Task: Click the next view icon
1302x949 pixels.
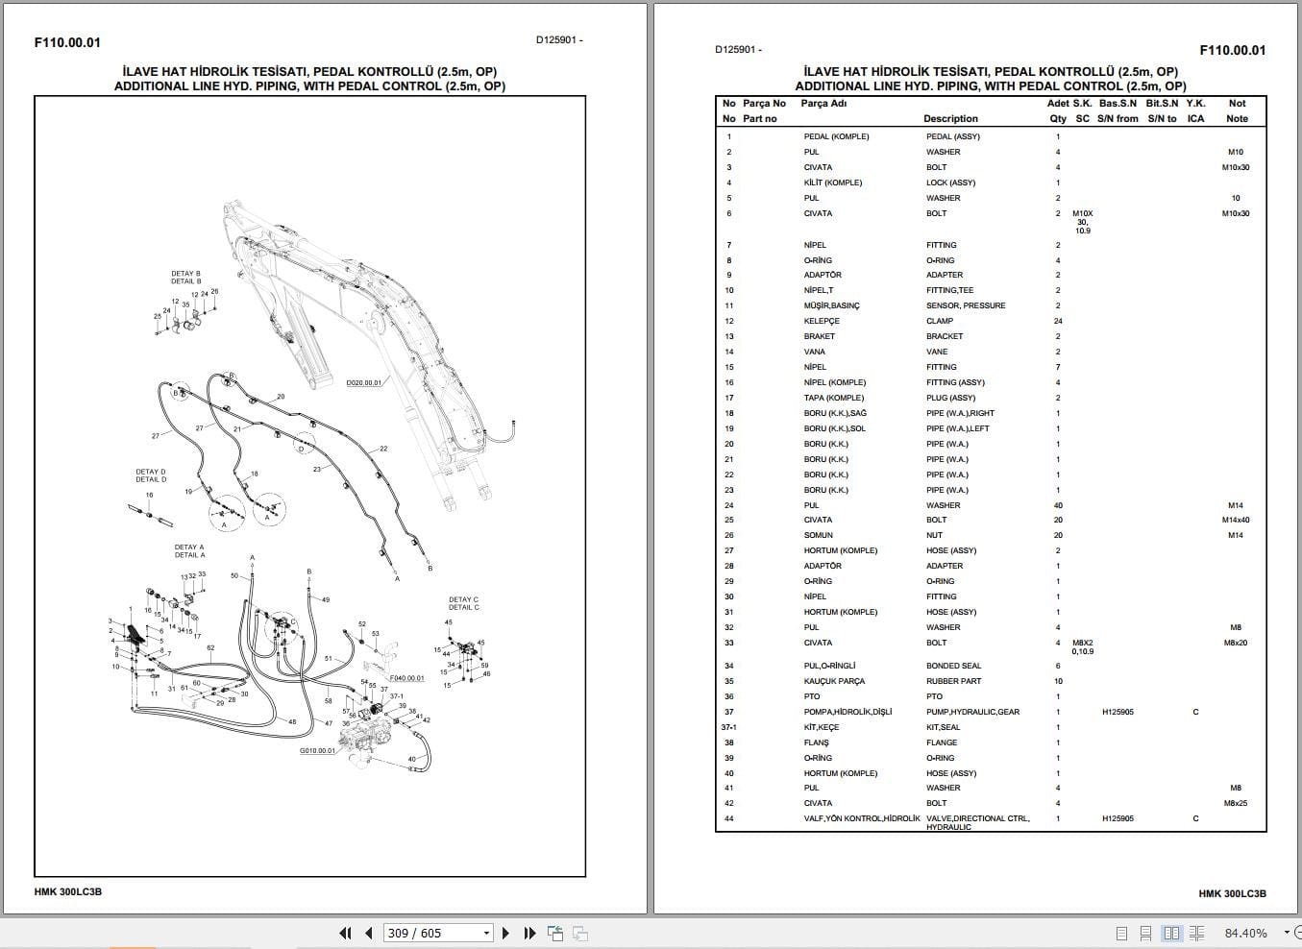Action: tap(578, 933)
